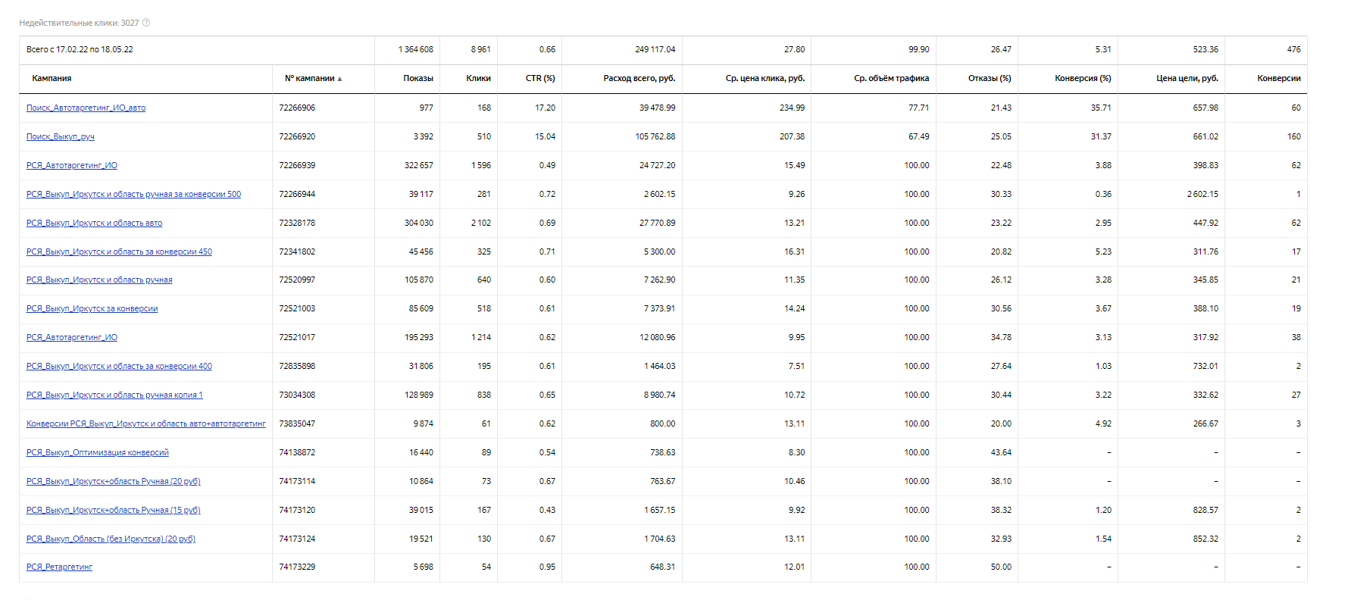Sort by Отказы (%) column header
Image resolution: width=1354 pixels, height=600 pixels.
coord(989,78)
